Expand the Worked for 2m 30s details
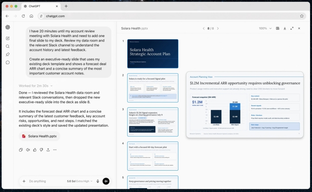This screenshot has width=312, height=192. [x=35, y=86]
